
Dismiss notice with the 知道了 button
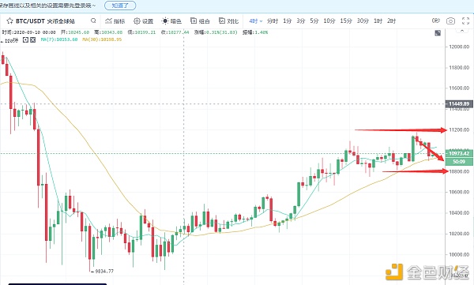tap(120, 6)
